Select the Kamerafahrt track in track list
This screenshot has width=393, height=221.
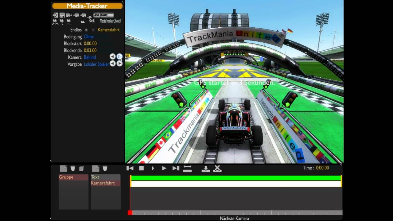click(x=106, y=183)
